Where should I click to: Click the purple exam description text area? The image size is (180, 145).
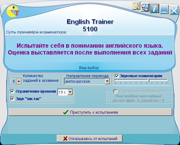coord(90,49)
